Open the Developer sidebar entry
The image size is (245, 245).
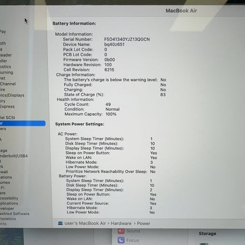(7, 208)
